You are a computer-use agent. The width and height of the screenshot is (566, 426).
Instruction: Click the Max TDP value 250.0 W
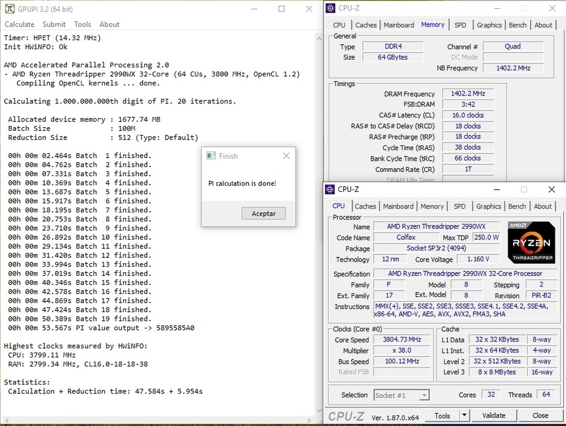point(486,237)
